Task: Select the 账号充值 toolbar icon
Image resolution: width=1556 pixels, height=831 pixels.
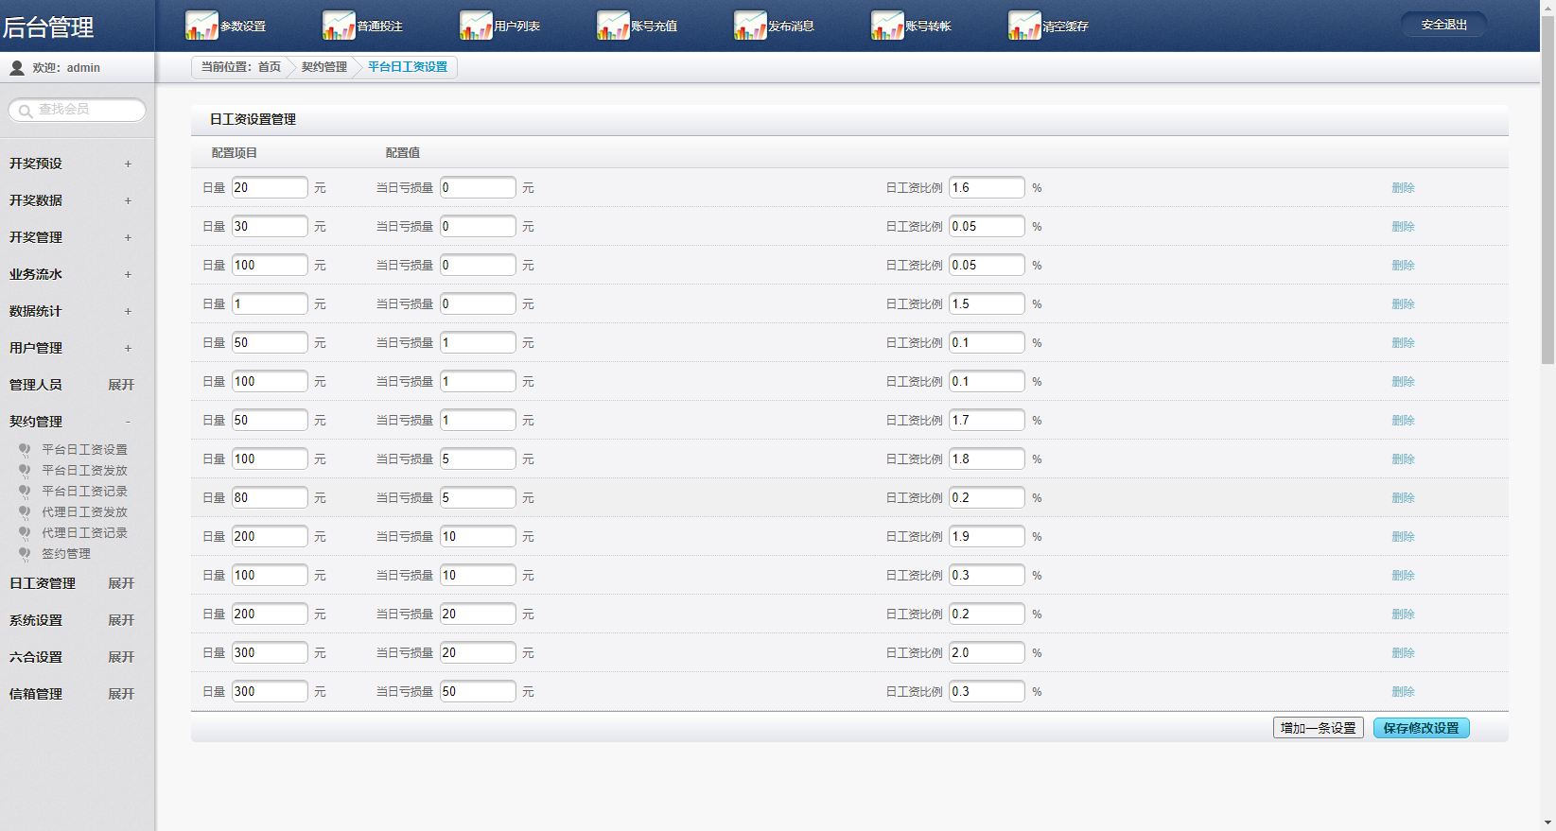Action: [x=613, y=26]
